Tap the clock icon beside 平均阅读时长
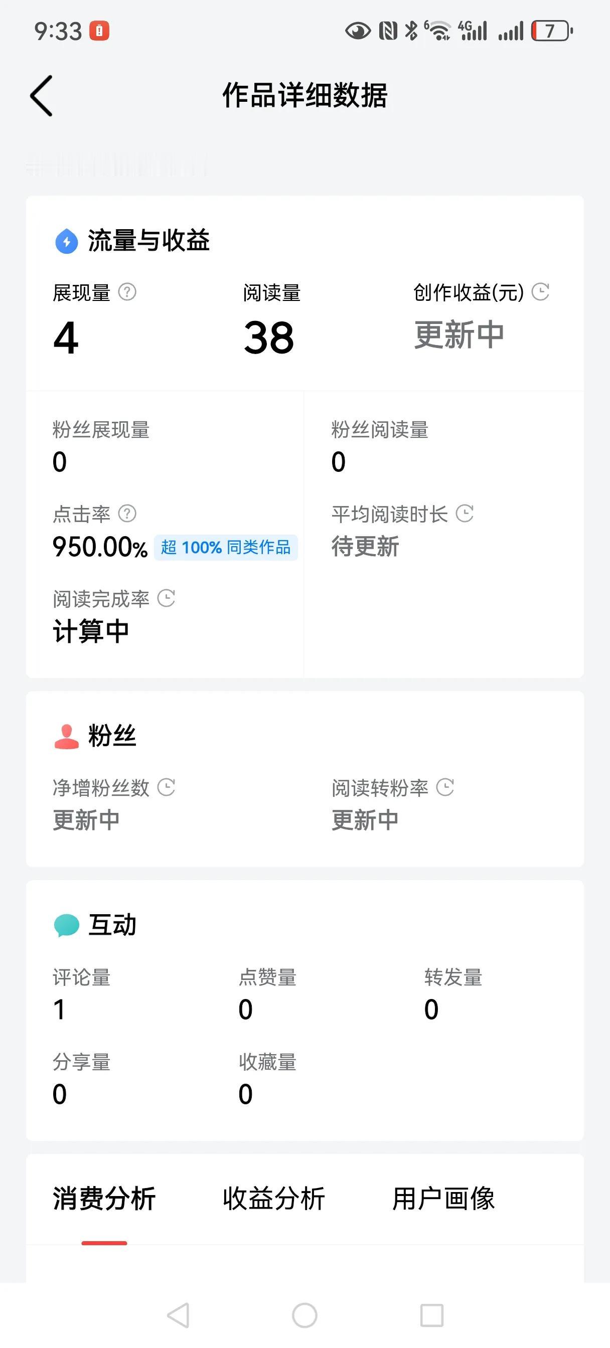The image size is (610, 1348). [x=465, y=514]
